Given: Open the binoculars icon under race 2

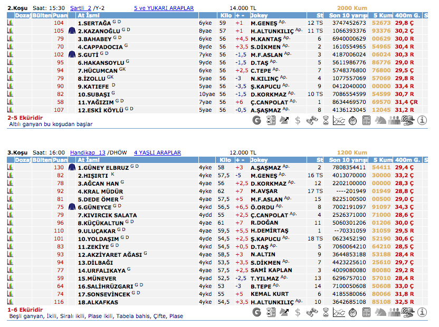Looking at the screenshot, I should click(312, 120).
